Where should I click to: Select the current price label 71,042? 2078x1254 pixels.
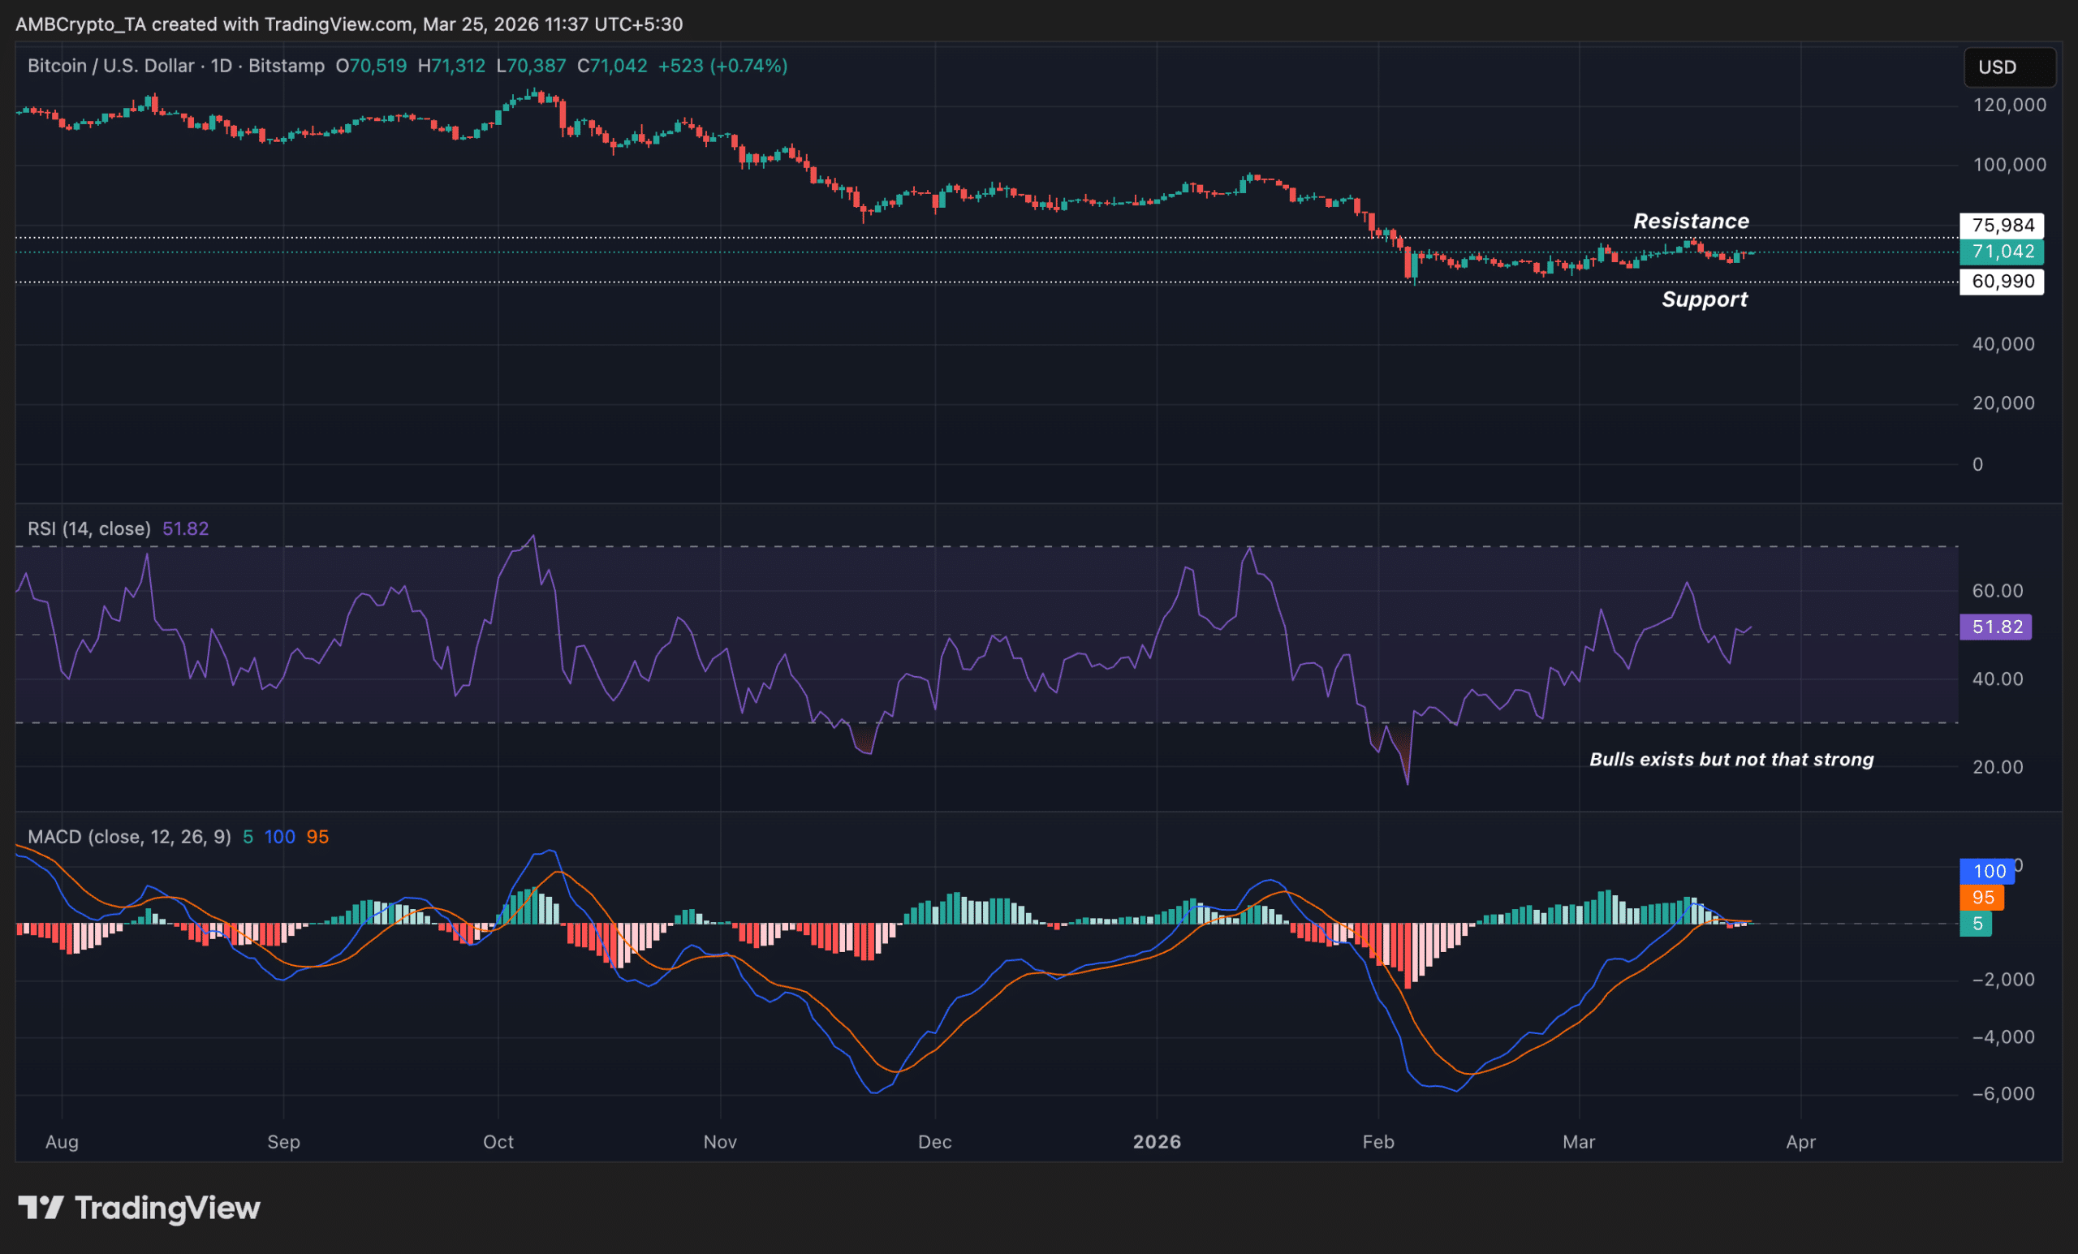[x=2002, y=252]
